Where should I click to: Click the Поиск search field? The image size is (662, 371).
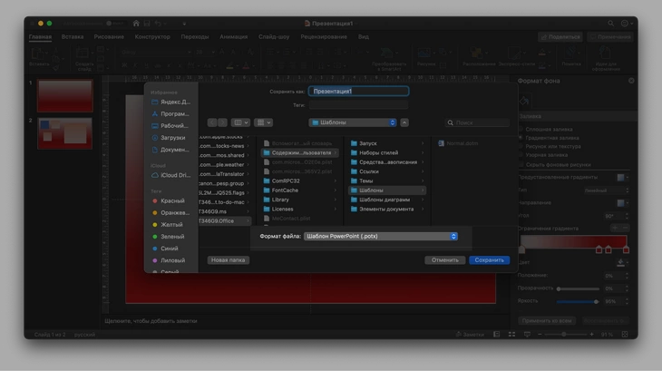pos(478,122)
